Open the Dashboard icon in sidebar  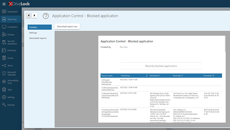pyautogui.click(x=4, y=12)
